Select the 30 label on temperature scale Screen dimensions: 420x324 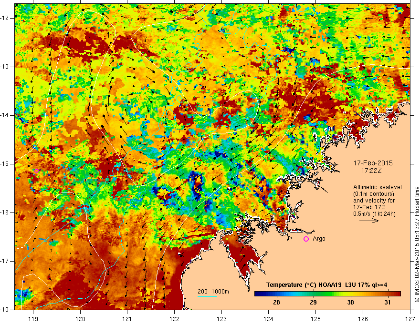[350, 303]
